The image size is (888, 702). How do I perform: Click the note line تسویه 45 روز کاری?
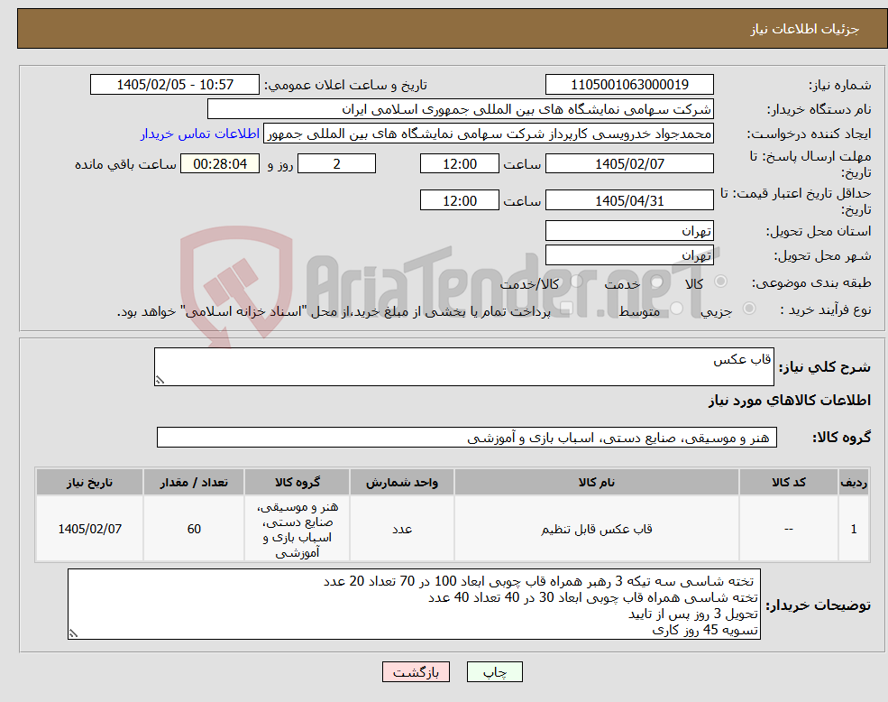point(704,630)
